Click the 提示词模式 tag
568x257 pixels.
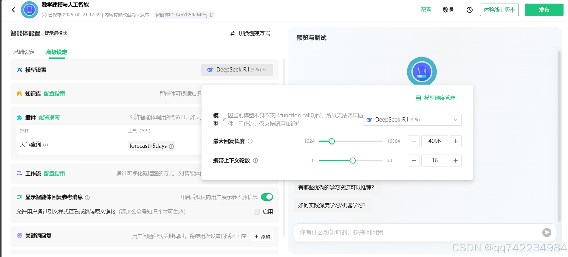(x=56, y=33)
